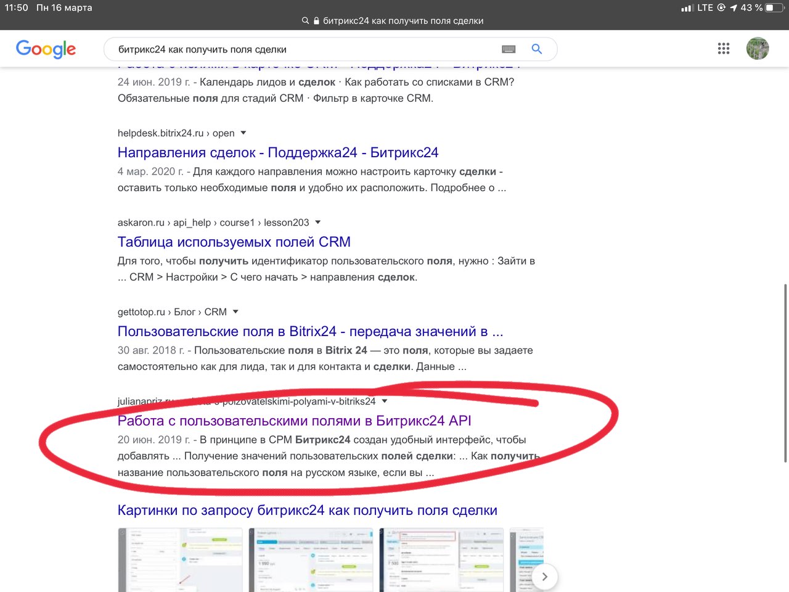The width and height of the screenshot is (789, 592).
Task: Open result 'Направления сделок - Поддержка24 - Битрикс24'
Action: pos(278,152)
